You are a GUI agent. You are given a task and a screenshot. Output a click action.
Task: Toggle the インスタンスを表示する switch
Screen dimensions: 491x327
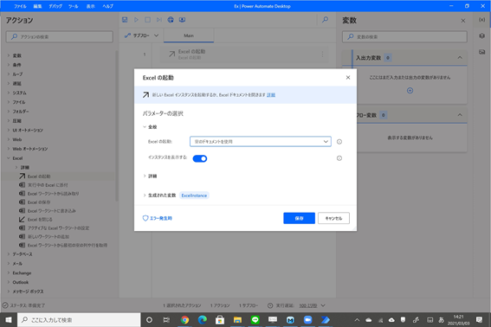pos(200,158)
